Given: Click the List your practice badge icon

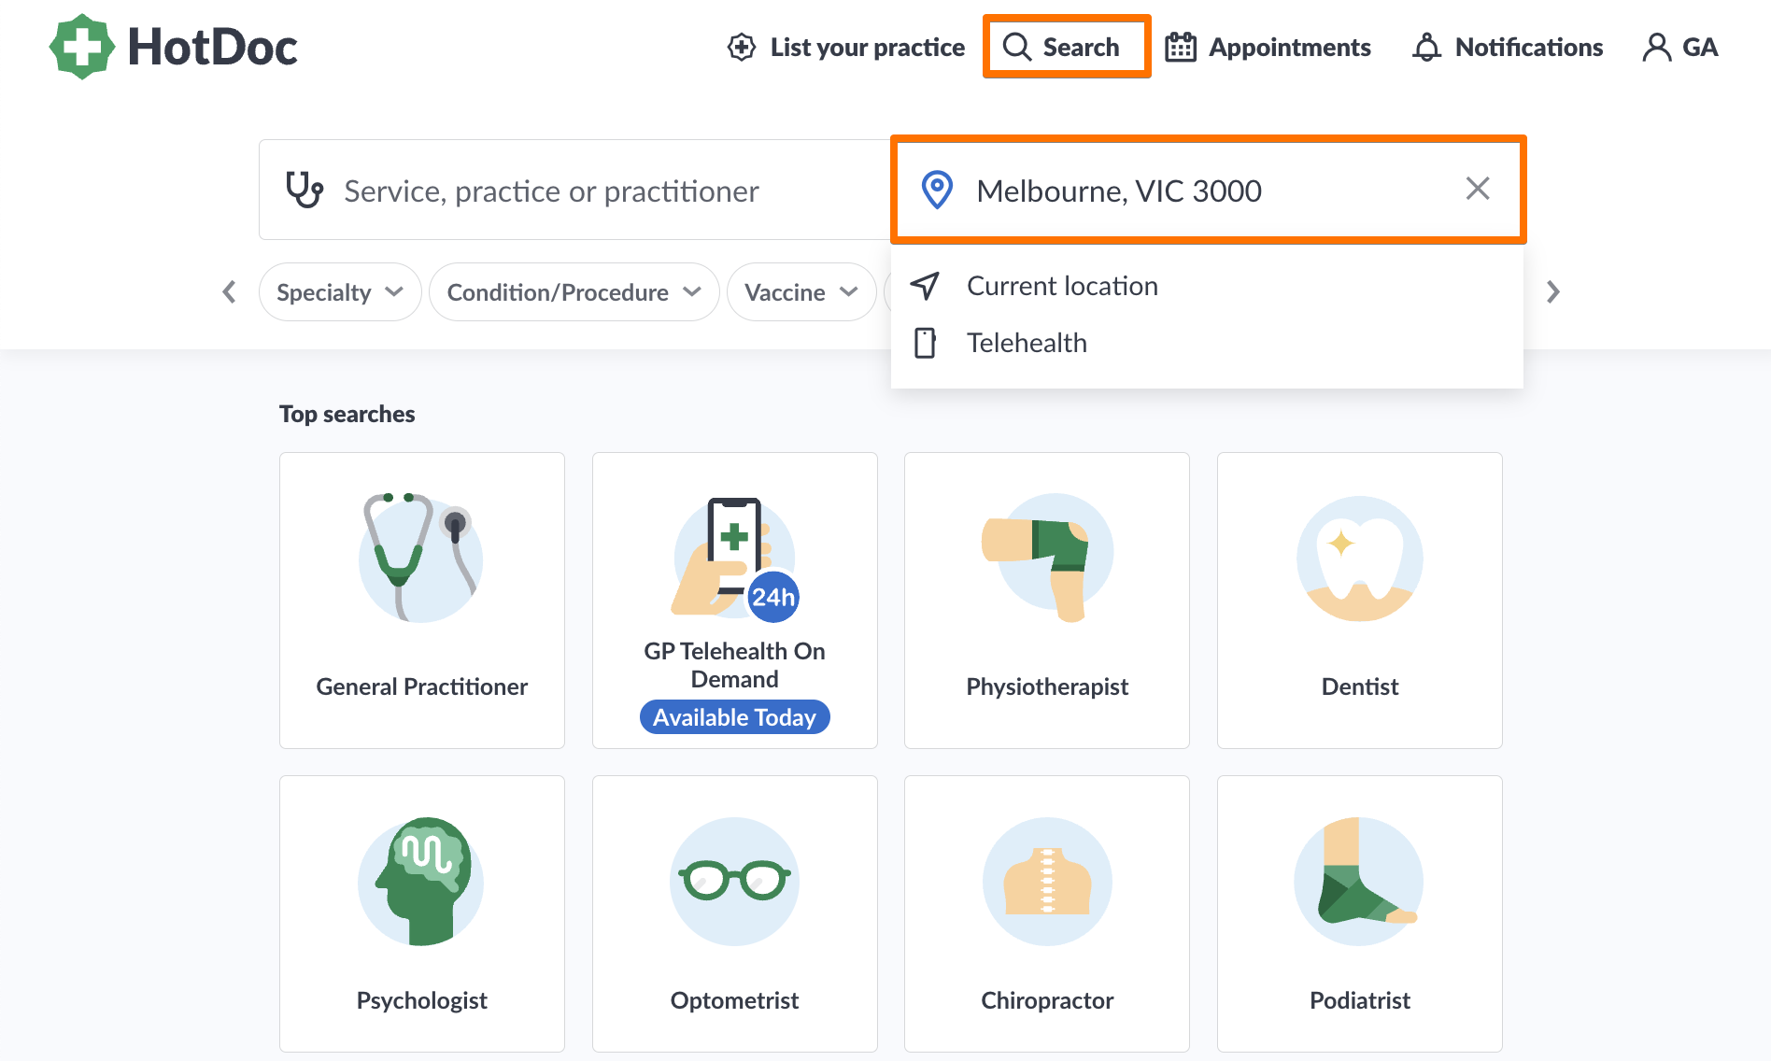Looking at the screenshot, I should pyautogui.click(x=742, y=47).
